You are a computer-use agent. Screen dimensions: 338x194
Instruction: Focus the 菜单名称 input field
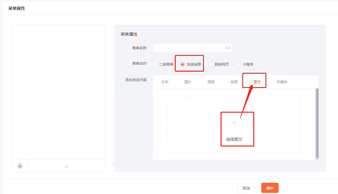click(x=189, y=48)
